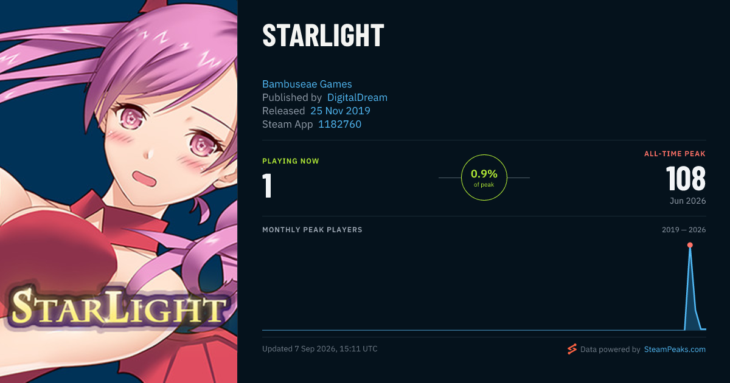Image resolution: width=730 pixels, height=383 pixels.
Task: Open the Bambuseae Games developer link
Action: pos(307,85)
